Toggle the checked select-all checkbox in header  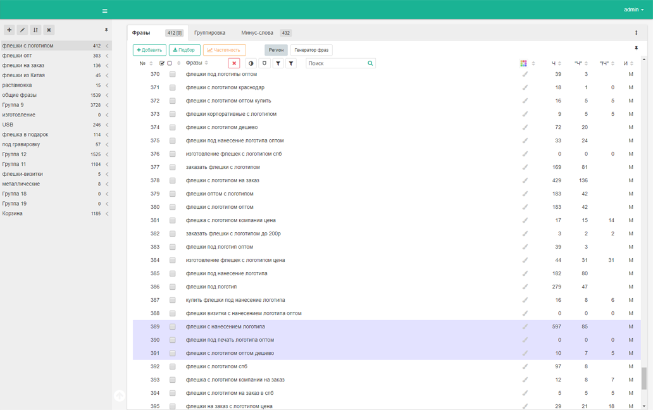click(x=162, y=63)
